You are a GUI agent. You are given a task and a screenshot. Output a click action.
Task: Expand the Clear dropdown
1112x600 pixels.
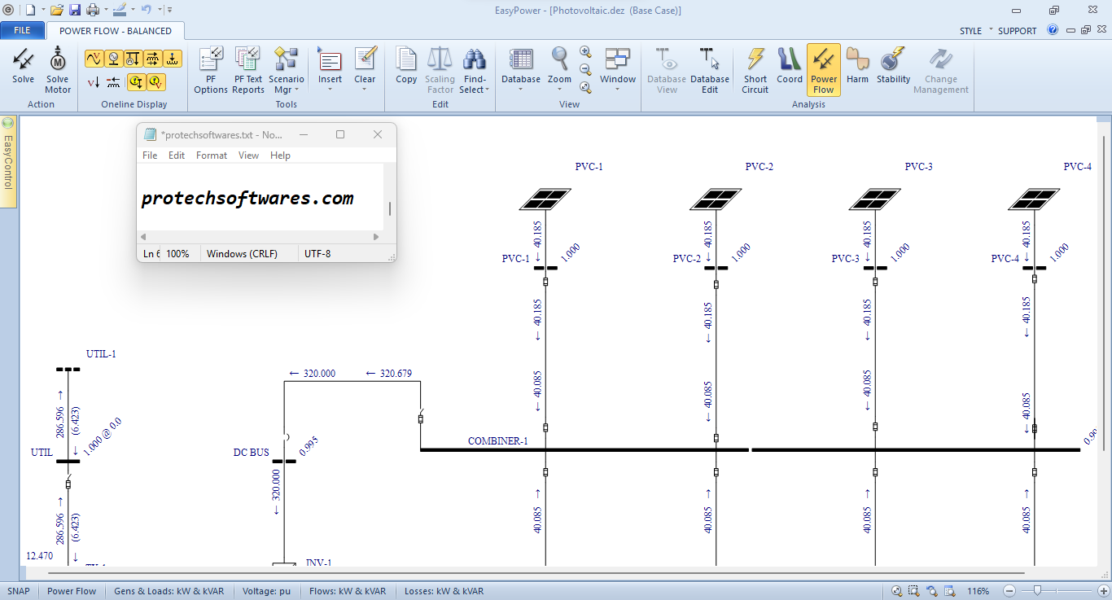pos(365,70)
